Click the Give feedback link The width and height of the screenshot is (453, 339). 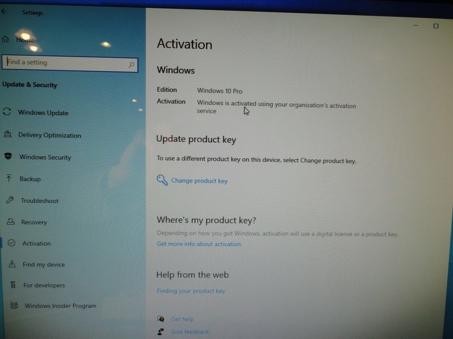click(x=189, y=332)
